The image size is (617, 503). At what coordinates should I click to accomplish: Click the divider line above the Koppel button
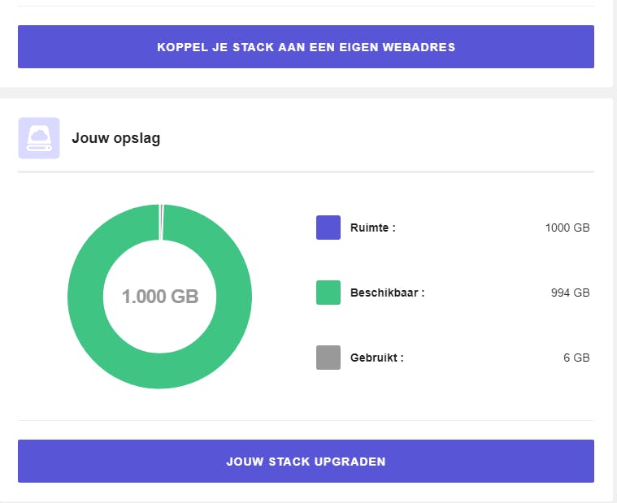[x=306, y=7]
